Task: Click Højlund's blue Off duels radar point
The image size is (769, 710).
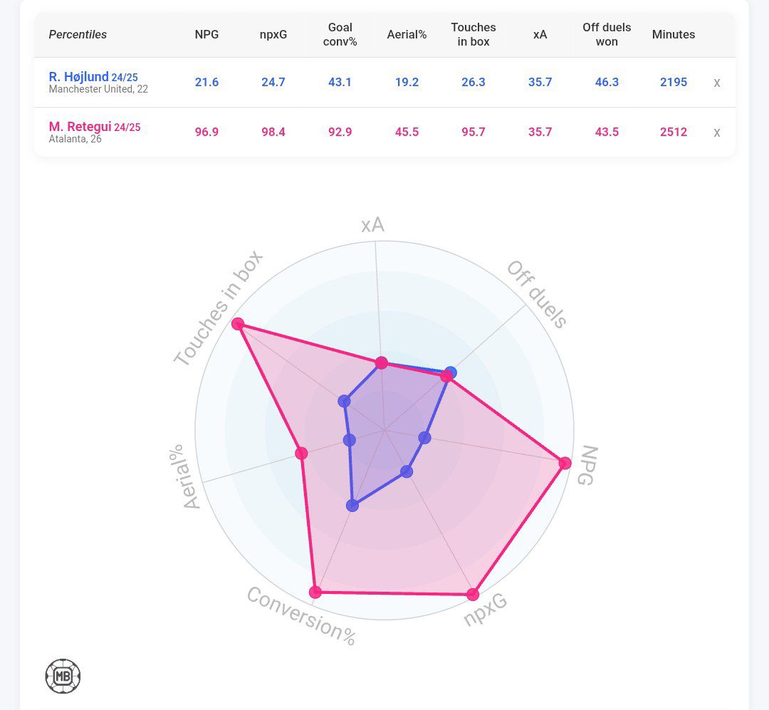Action: pos(450,372)
